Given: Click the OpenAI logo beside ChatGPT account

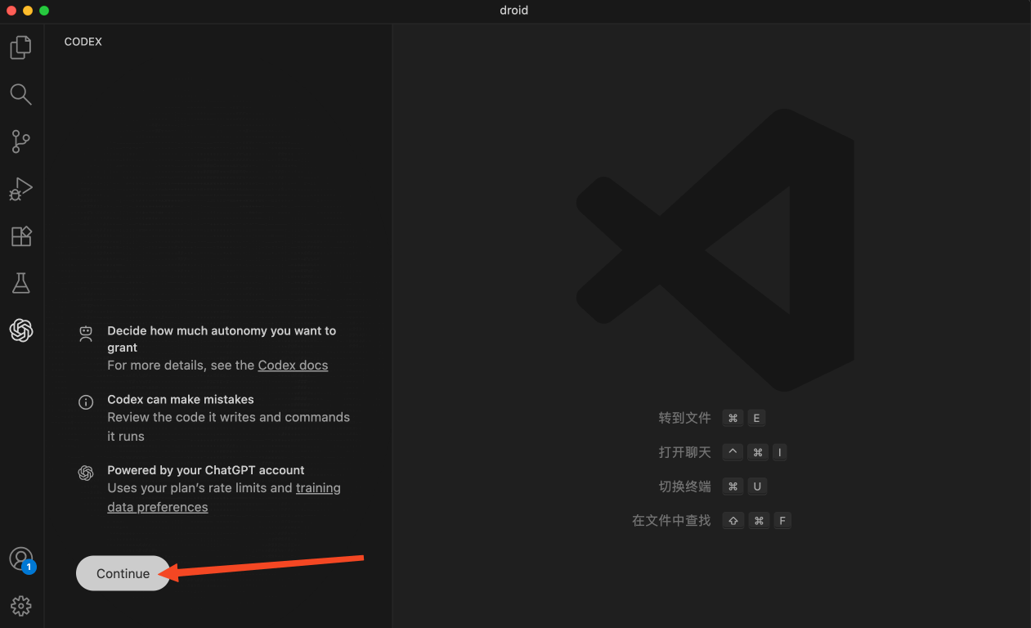Looking at the screenshot, I should (x=86, y=473).
